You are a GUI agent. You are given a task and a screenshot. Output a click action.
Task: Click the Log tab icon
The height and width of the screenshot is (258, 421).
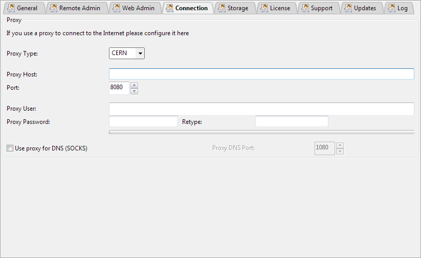pyautogui.click(x=391, y=8)
